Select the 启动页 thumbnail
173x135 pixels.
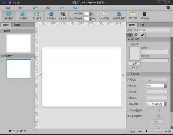(18, 44)
